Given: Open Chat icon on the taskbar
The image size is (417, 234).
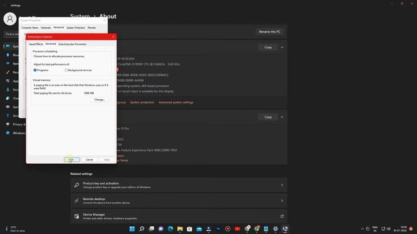Looking at the screenshot, I should click(x=161, y=229).
